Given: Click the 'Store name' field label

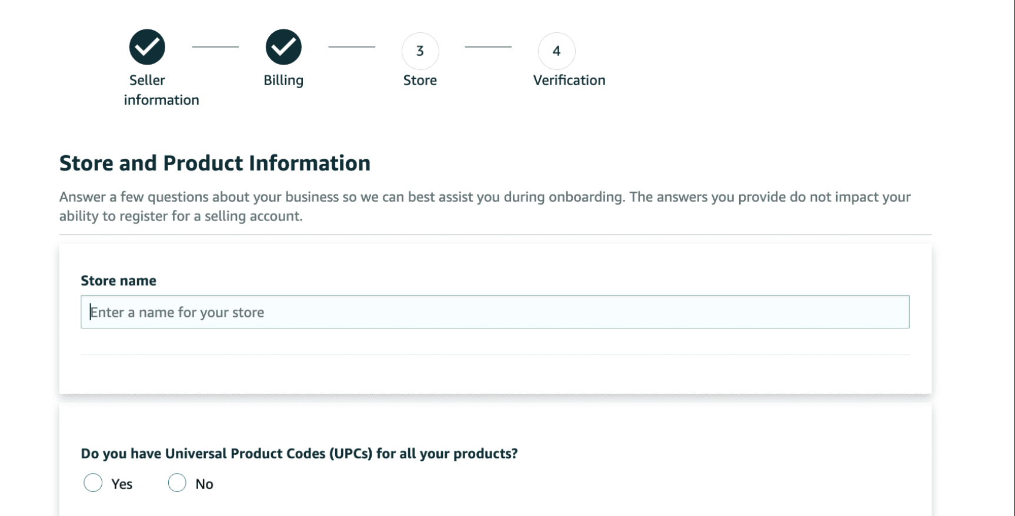Looking at the screenshot, I should click(x=119, y=281).
